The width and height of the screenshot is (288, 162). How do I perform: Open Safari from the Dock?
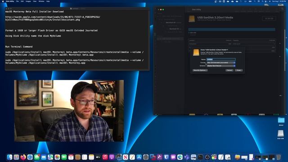pyautogui.click(x=30, y=157)
